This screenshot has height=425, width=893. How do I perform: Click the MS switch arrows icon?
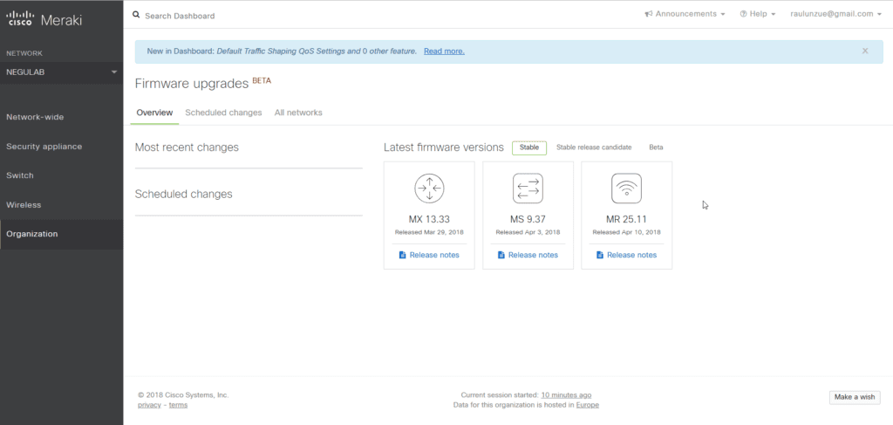point(528,189)
